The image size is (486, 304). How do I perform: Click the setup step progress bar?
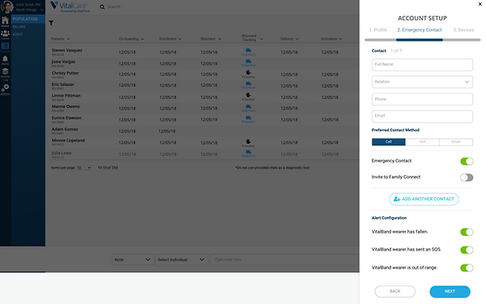click(x=423, y=40)
